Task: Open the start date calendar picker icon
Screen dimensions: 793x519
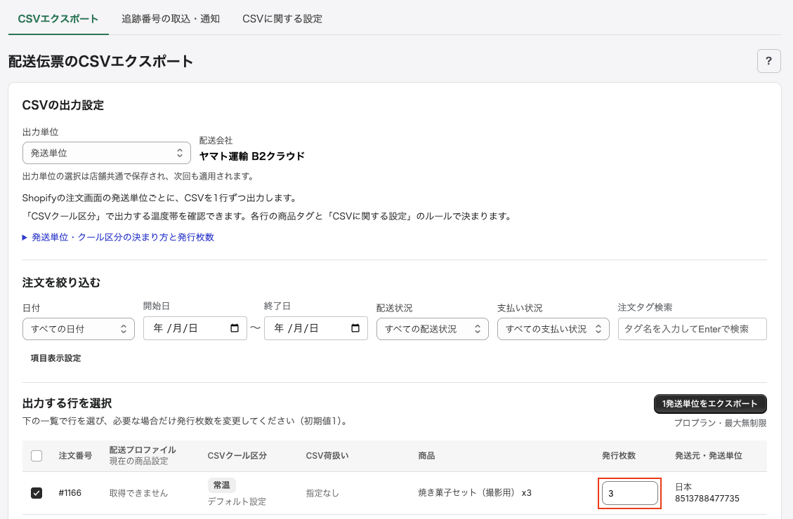Action: click(x=235, y=328)
